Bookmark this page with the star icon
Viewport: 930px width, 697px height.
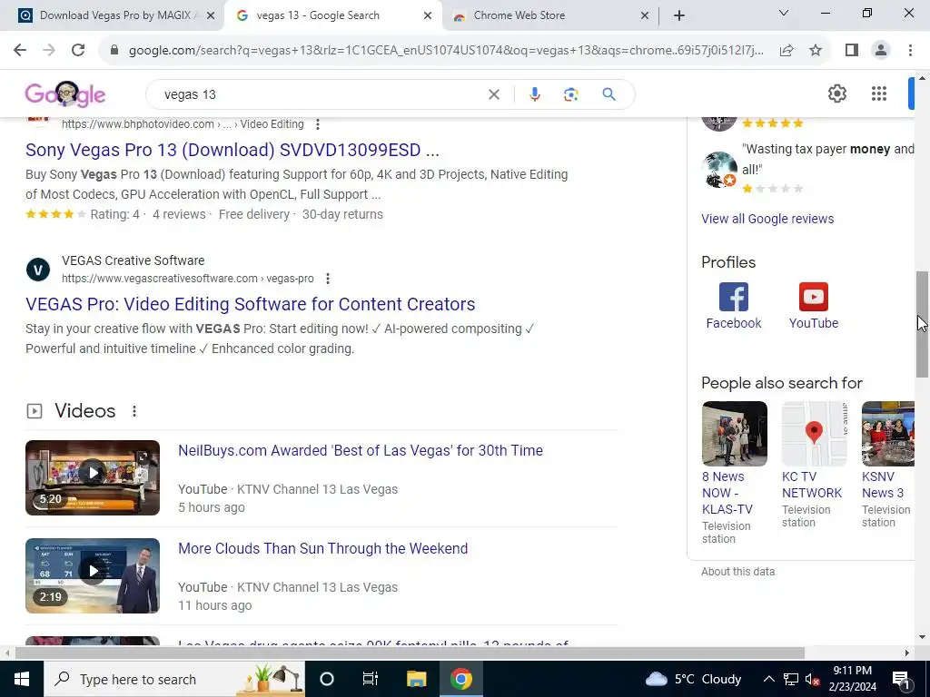tap(816, 51)
